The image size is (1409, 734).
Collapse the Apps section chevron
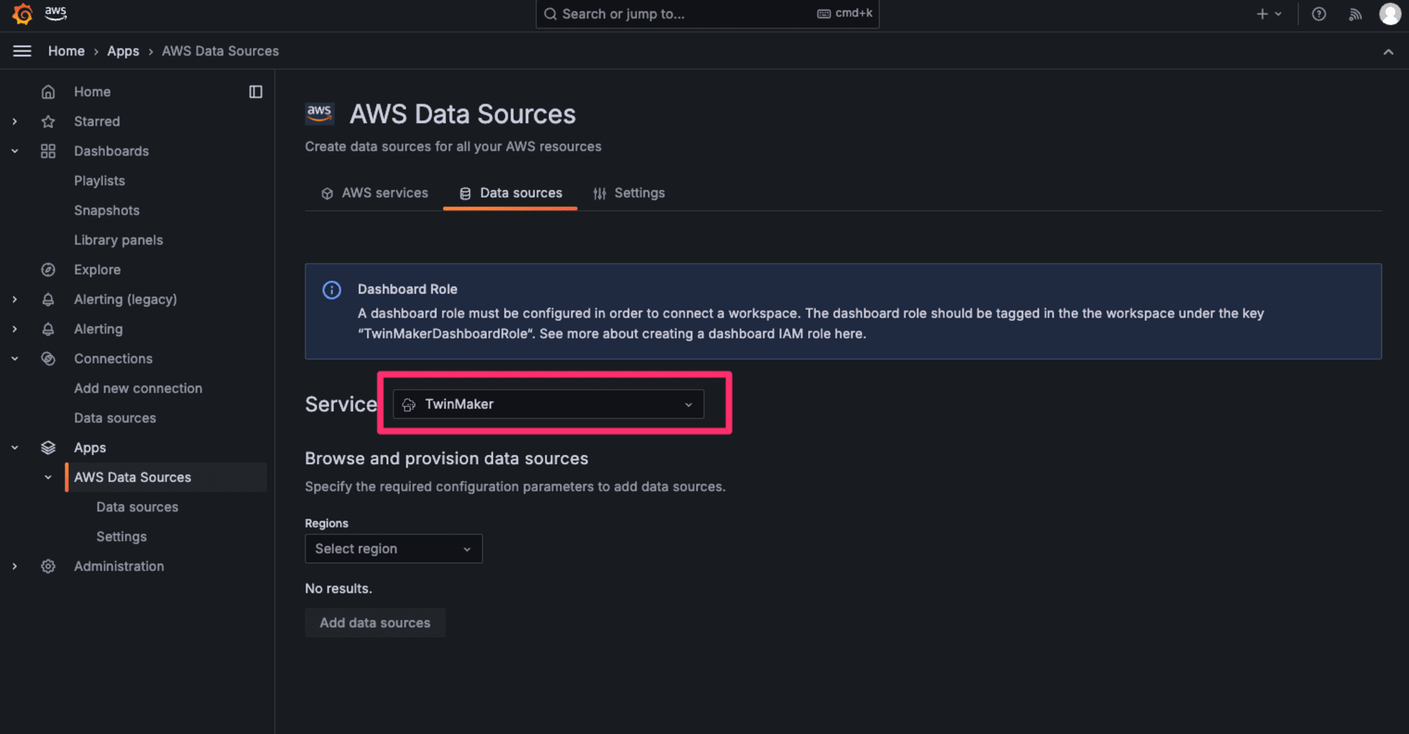[x=15, y=447]
